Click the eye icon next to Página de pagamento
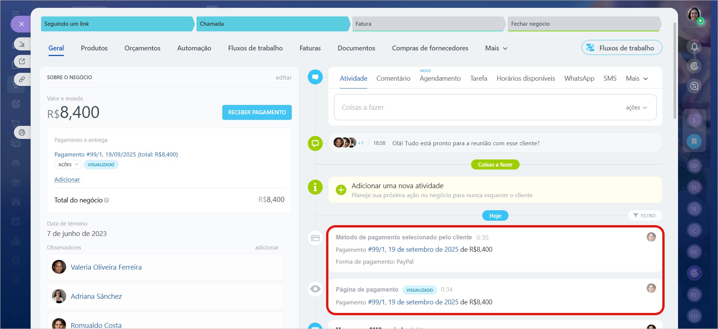718x329 pixels. [x=315, y=289]
